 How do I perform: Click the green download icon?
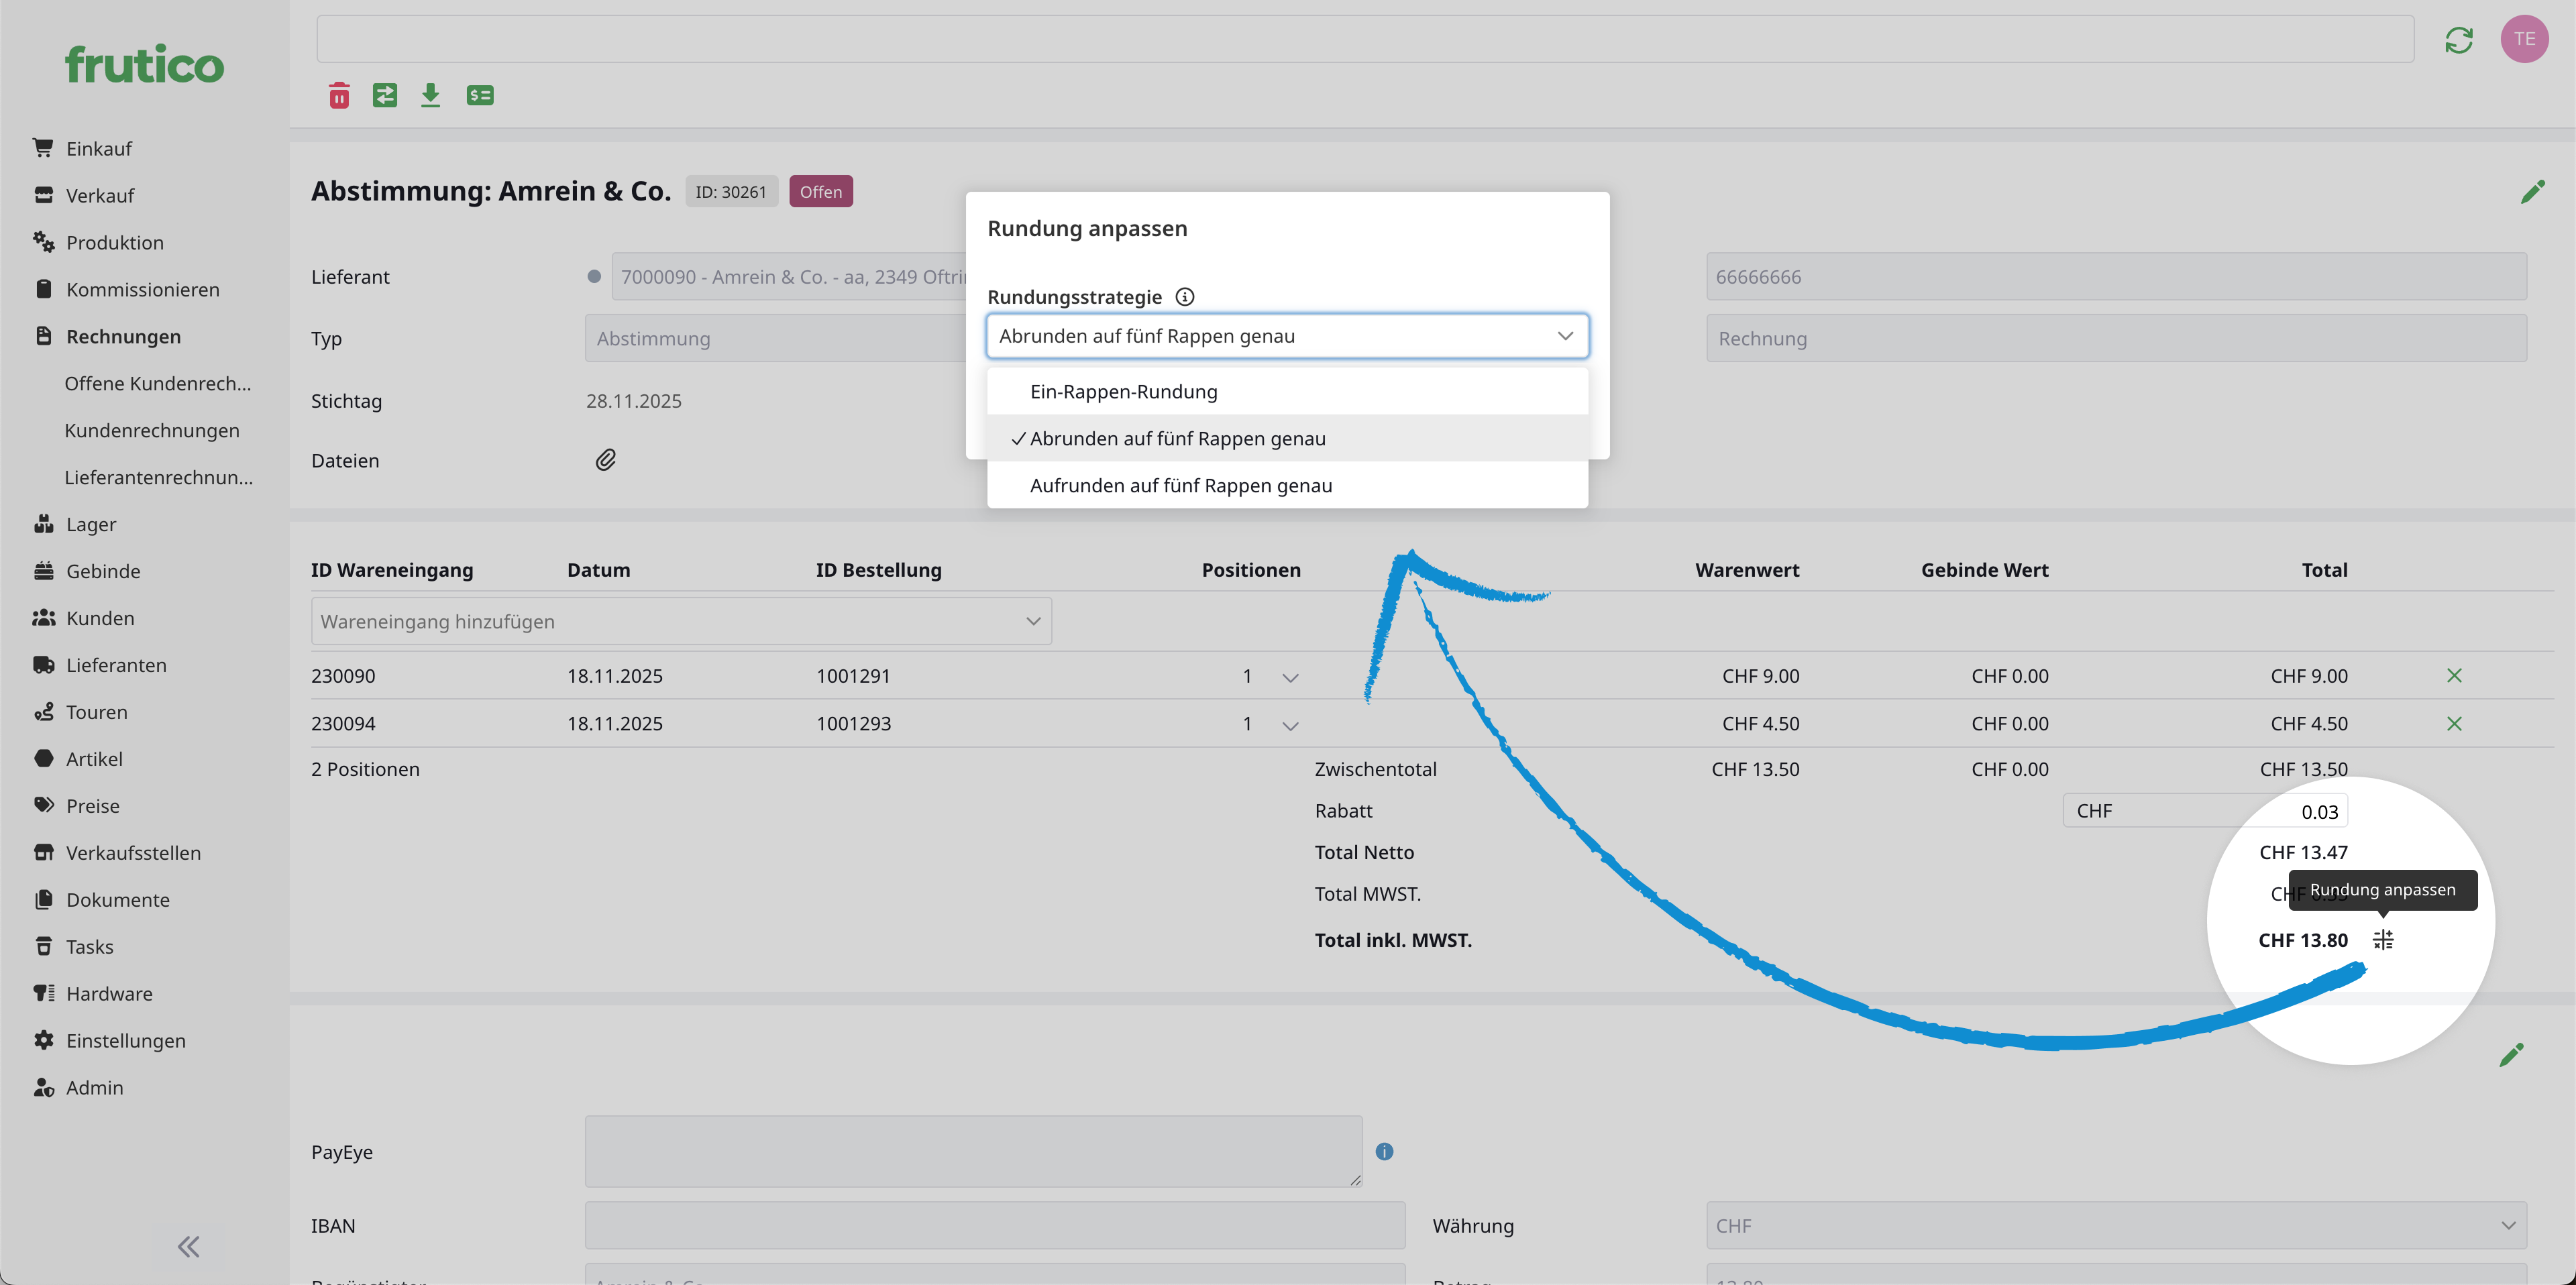431,96
